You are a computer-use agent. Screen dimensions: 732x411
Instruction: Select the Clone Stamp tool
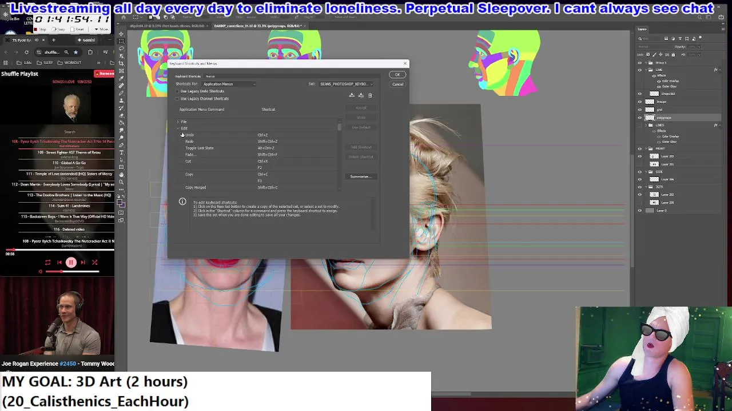122,100
